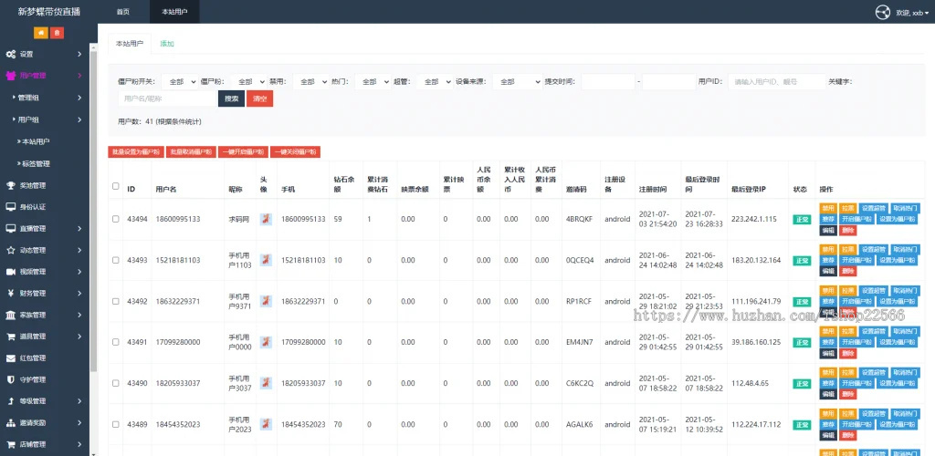Open the 僵尸粉 filter dropdown
935x456 pixels.
coord(248,81)
